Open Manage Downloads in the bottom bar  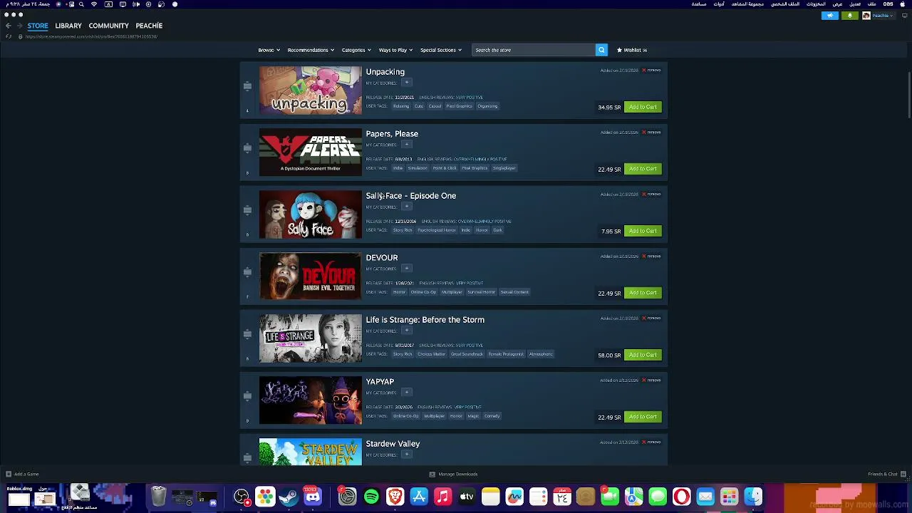453,474
